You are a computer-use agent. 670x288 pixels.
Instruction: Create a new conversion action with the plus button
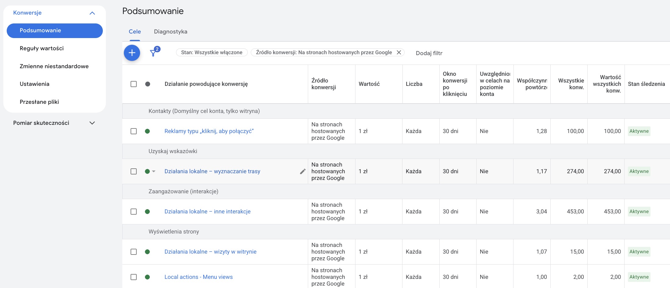pyautogui.click(x=132, y=52)
